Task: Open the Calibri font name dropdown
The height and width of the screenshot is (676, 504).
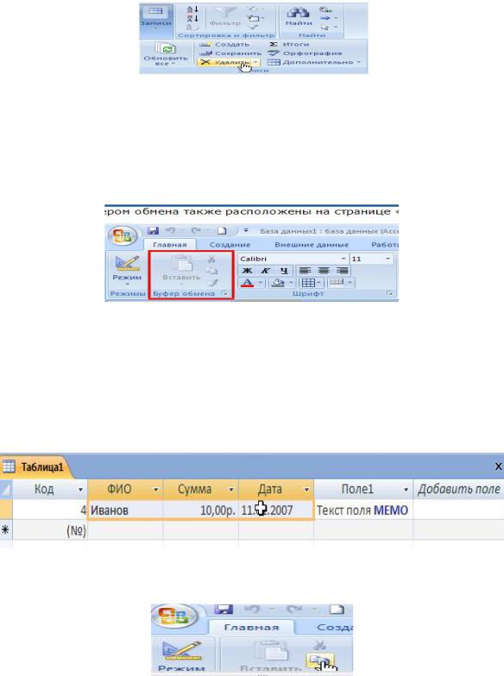Action: 343,259
